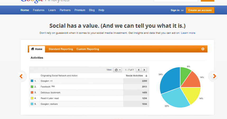Click the Activities section heading
Screen dimensions: 227x119
click(37, 58)
